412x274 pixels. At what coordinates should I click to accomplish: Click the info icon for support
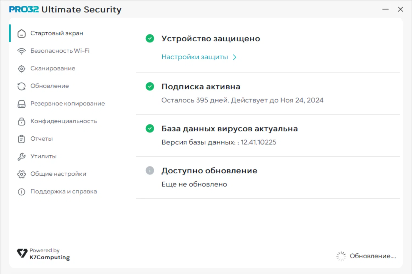[21, 192]
